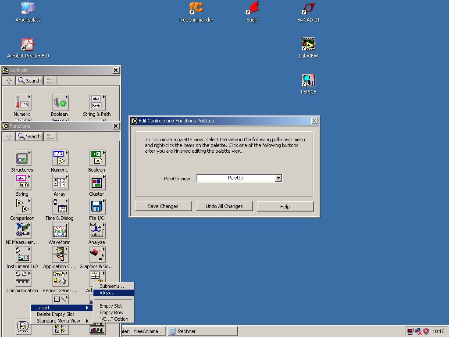
Task: Launch the SwCAD III desktop shortcut
Action: [308, 12]
